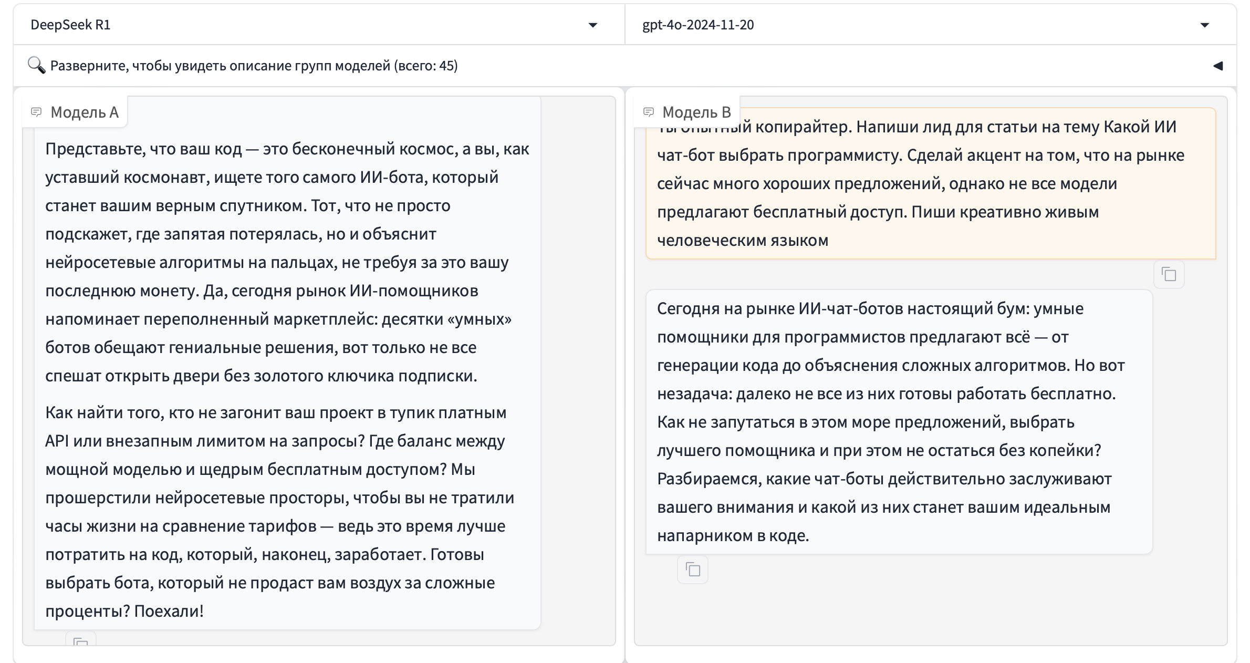The width and height of the screenshot is (1250, 663).
Task: Click the chat icon beside Модель B
Action: [x=649, y=112]
